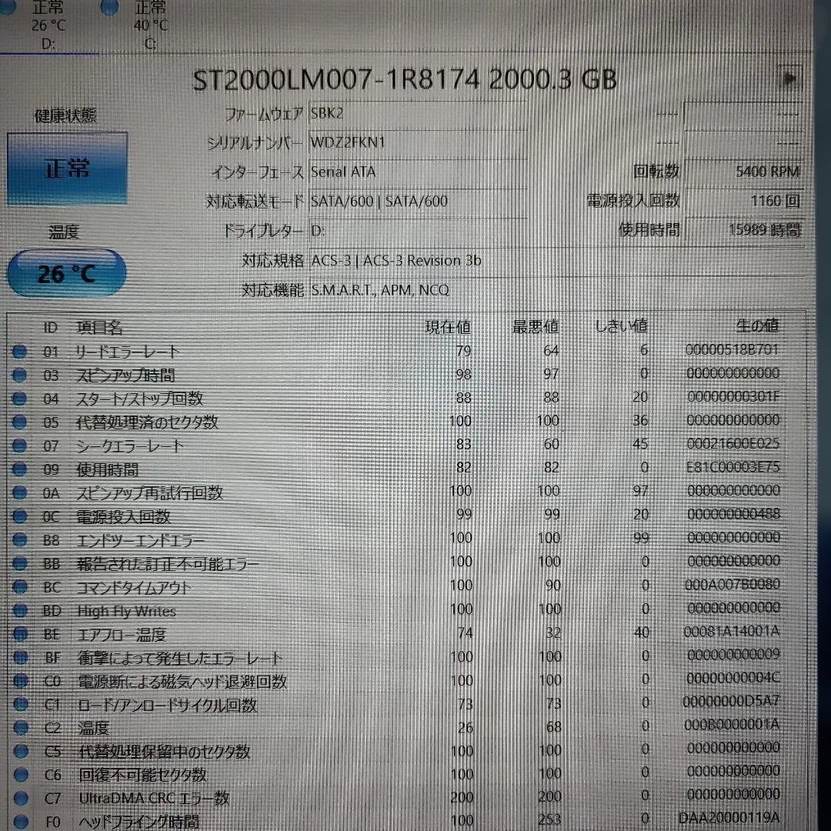Click the status dot for シークエラーレート
The height and width of the screenshot is (831, 831).
click(20, 446)
